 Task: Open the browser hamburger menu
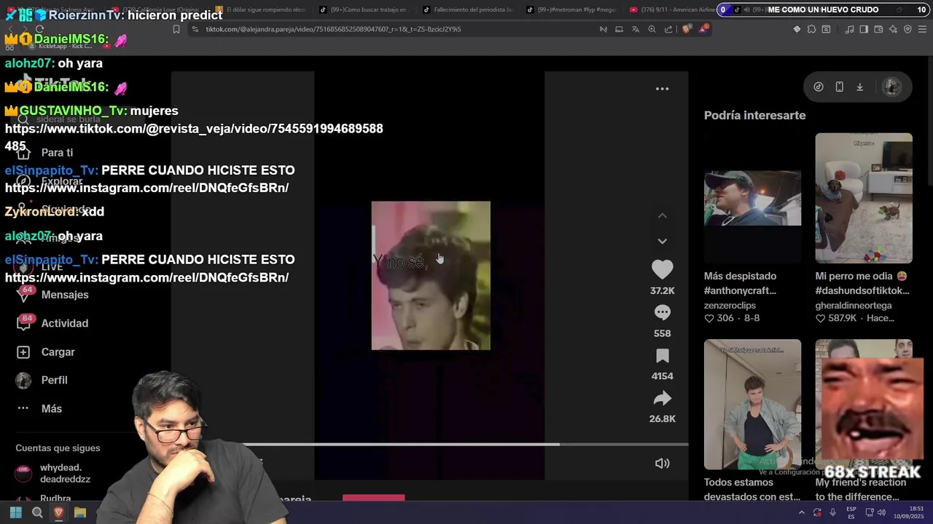click(922, 29)
